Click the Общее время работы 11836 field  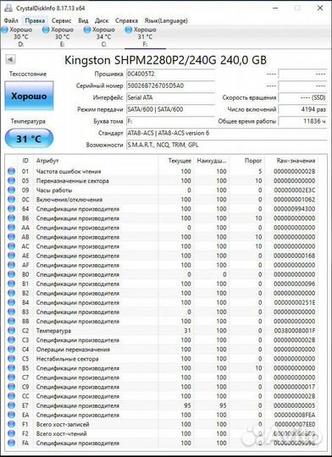click(x=302, y=121)
